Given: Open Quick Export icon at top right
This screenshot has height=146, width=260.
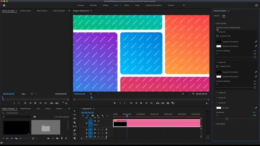Looking at the screenshot, I should (256, 5).
